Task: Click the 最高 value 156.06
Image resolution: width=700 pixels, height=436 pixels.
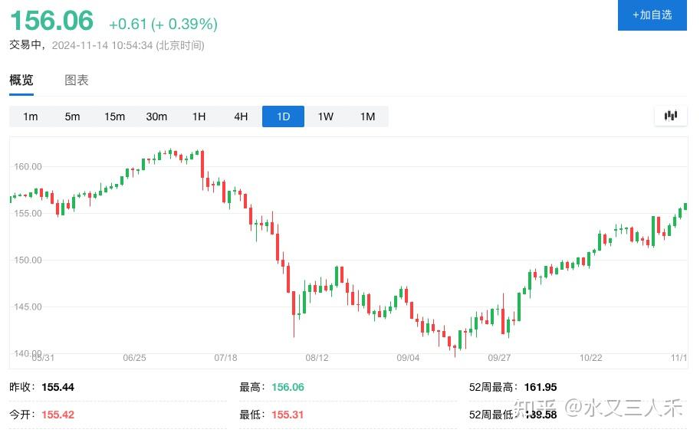Action: click(288, 387)
